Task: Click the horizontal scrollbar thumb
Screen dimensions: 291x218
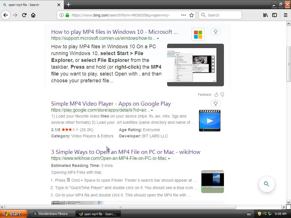Action: 120,207
